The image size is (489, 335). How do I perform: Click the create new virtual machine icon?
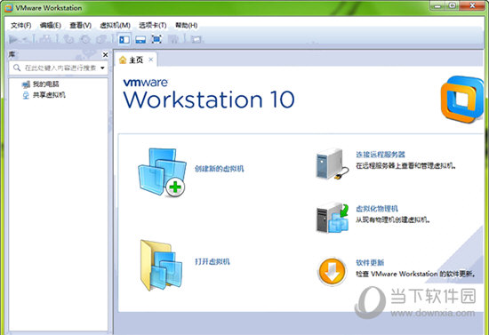pos(162,172)
